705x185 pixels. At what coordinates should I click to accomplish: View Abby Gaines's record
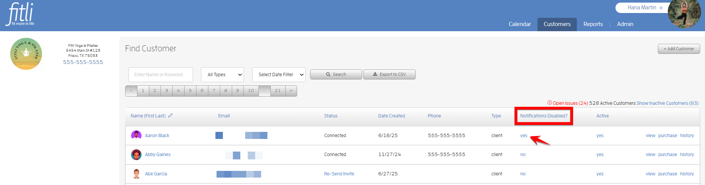[x=650, y=155]
